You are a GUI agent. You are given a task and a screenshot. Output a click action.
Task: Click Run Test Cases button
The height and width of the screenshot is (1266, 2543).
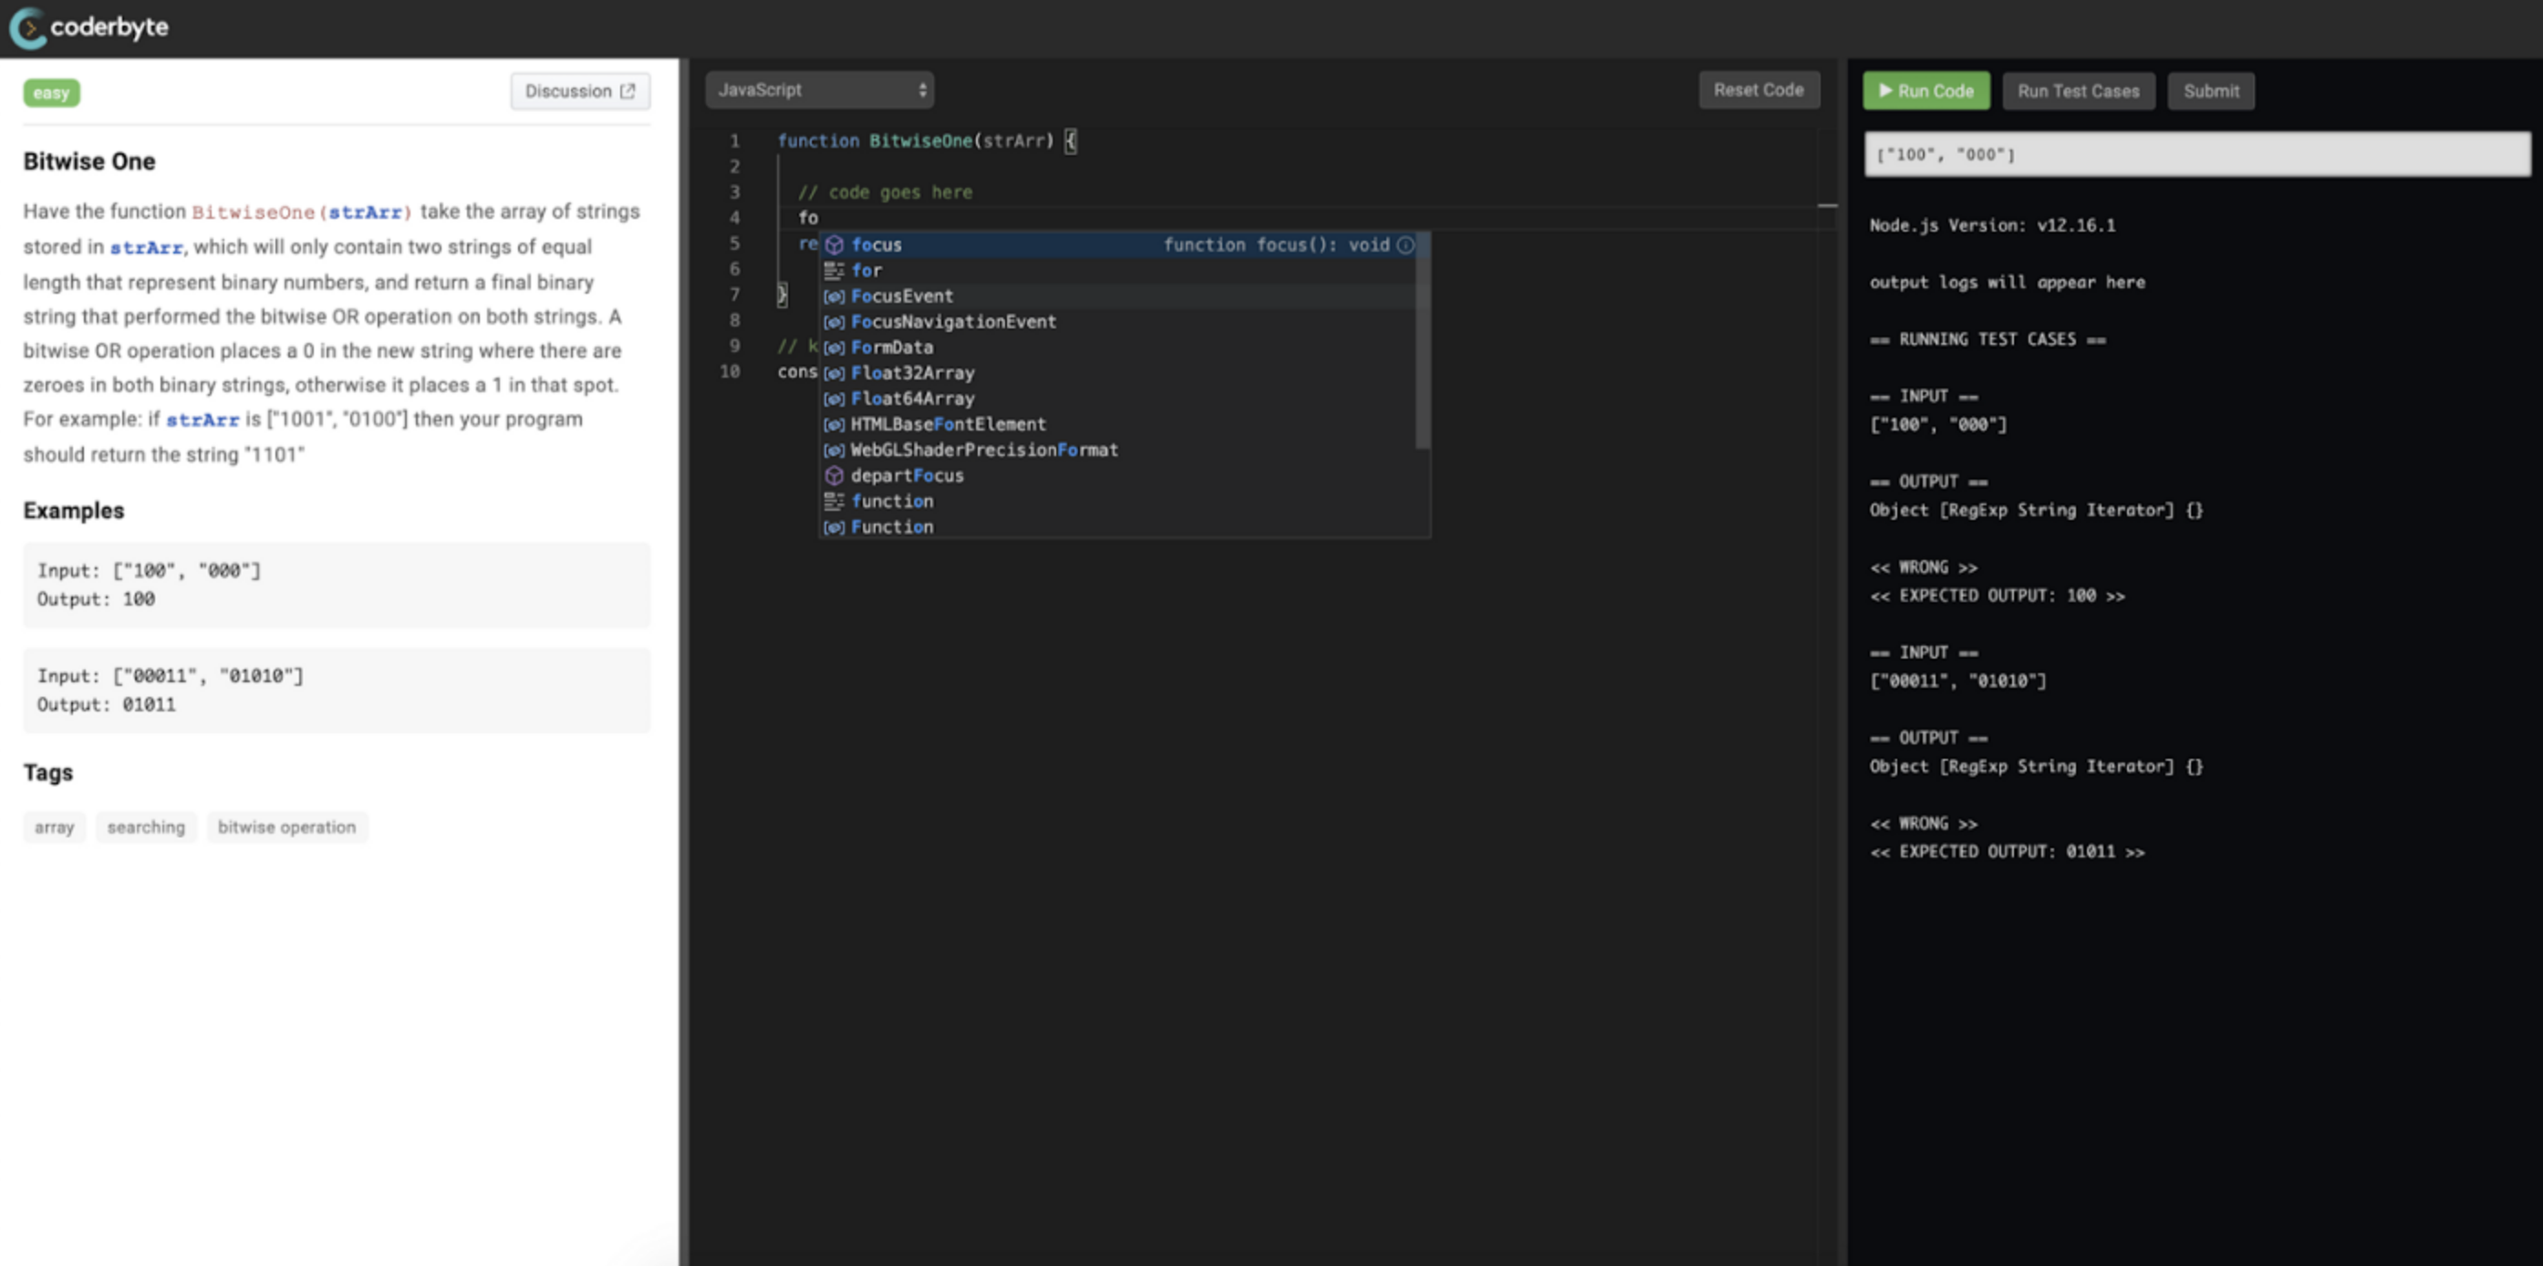2078,91
